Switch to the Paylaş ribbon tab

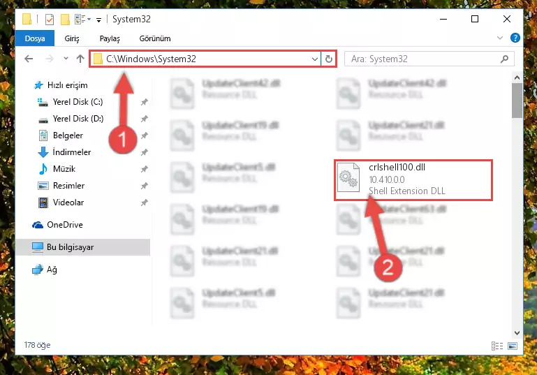pos(110,38)
